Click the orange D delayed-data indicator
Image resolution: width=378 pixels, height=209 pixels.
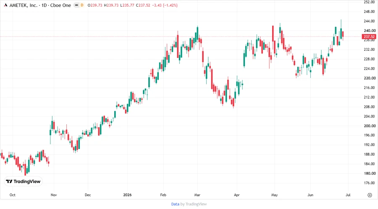pos(82,5)
